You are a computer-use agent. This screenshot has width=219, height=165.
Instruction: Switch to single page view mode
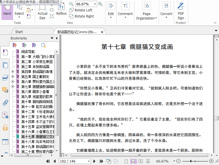click(126, 161)
